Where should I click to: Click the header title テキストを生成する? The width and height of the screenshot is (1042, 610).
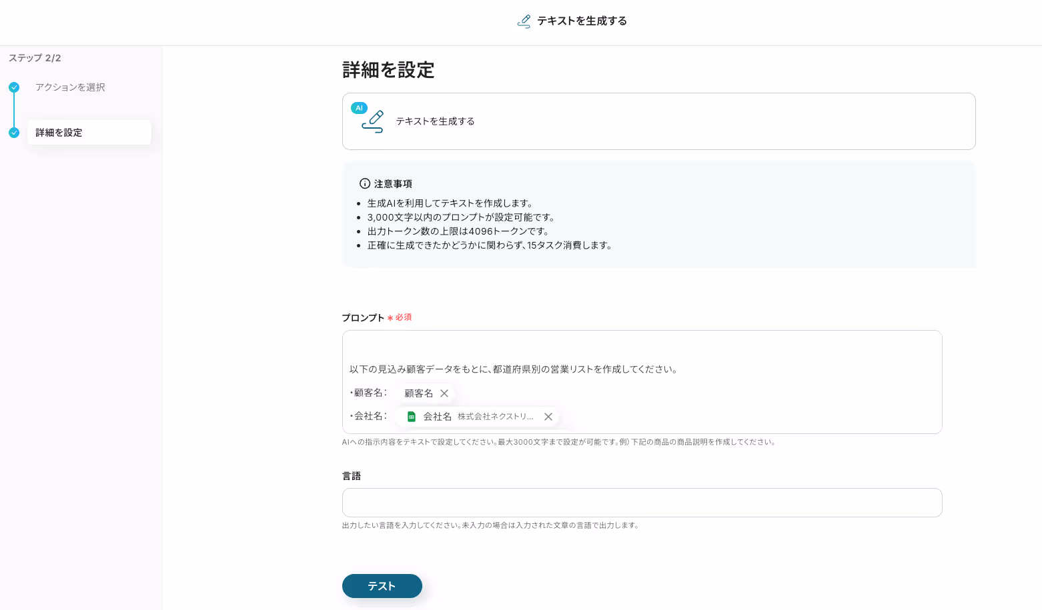point(582,21)
